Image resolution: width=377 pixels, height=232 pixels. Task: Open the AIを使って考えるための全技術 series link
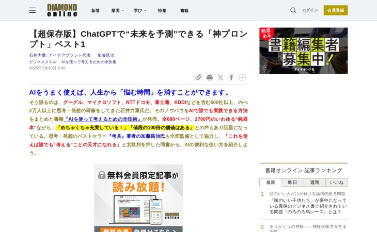[89, 62]
